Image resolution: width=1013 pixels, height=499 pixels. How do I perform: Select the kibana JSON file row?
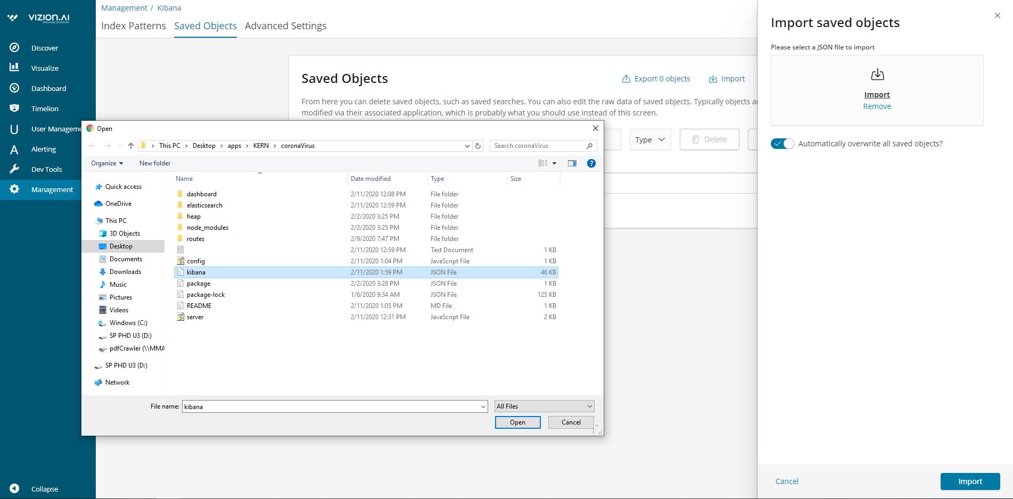click(366, 272)
